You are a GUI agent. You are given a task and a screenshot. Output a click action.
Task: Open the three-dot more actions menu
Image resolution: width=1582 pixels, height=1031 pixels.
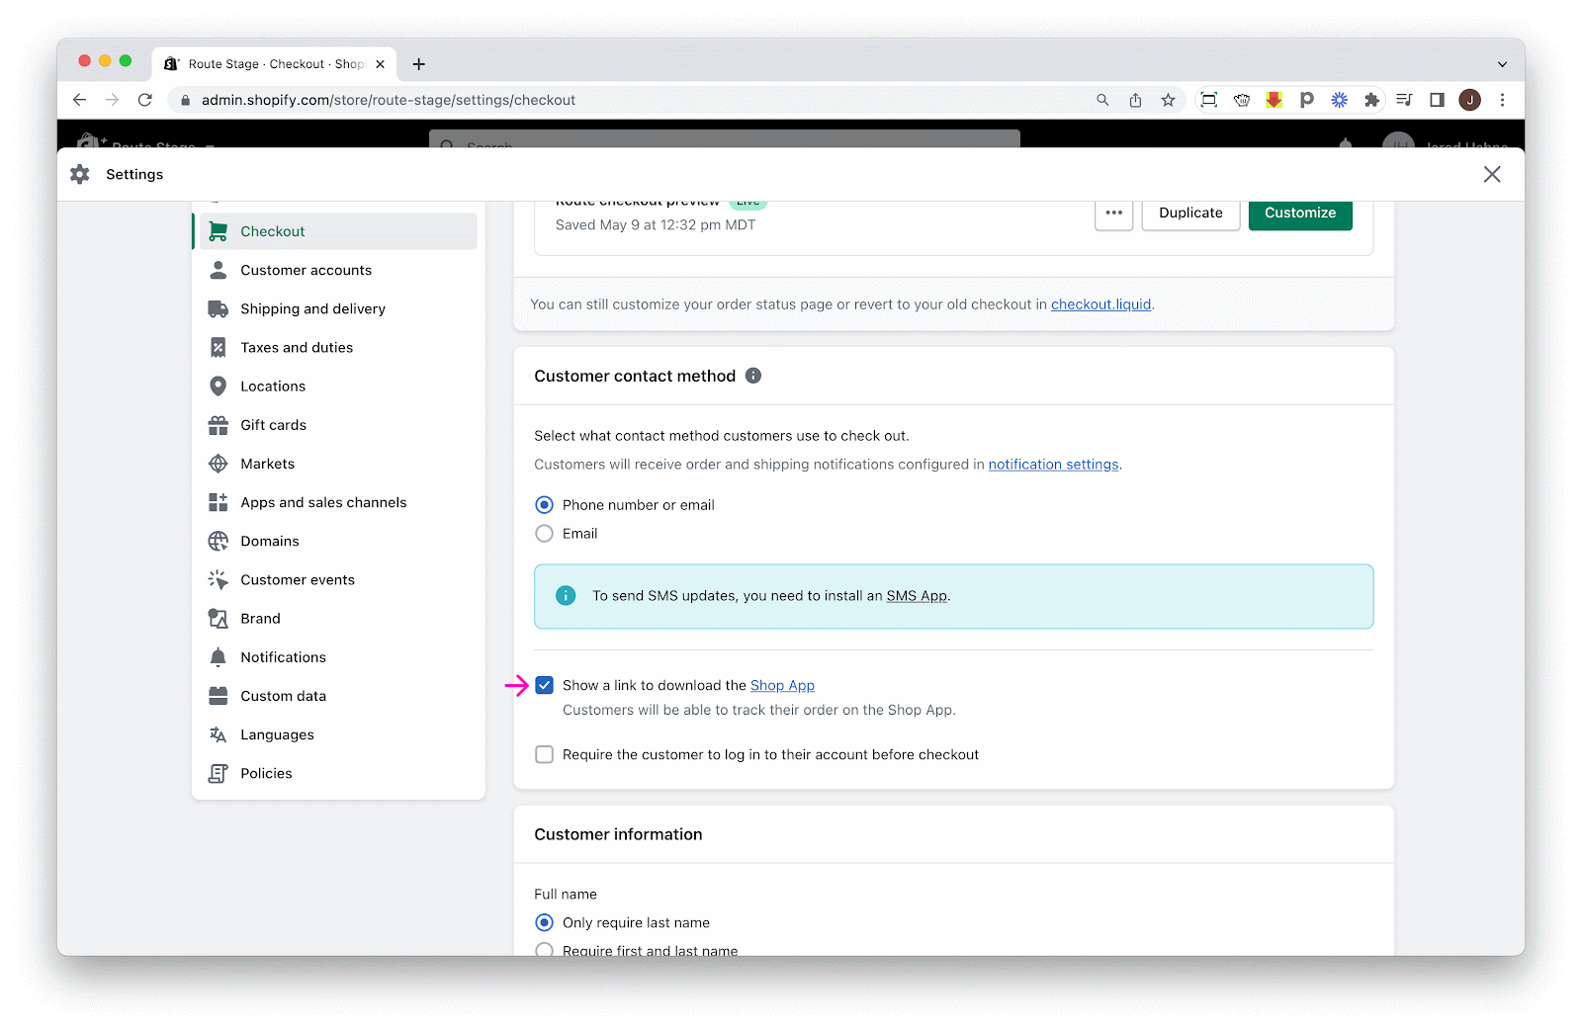point(1114,214)
